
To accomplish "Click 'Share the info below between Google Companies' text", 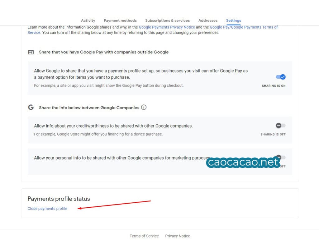I will [89, 108].
